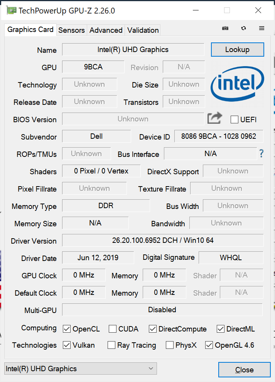This screenshot has width=275, height=382.
Task: Go to the Validation tab
Action: (x=143, y=30)
